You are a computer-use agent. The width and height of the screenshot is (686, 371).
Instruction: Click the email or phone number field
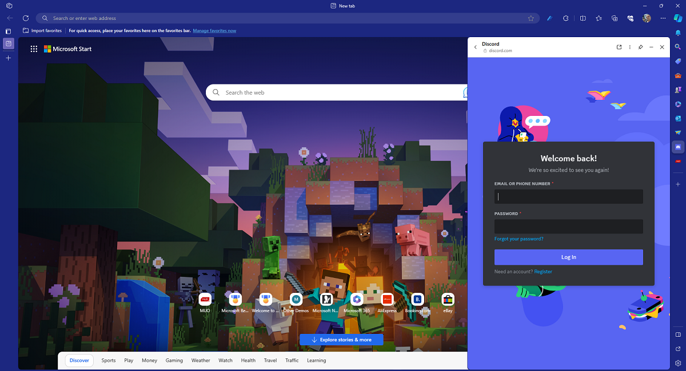568,196
